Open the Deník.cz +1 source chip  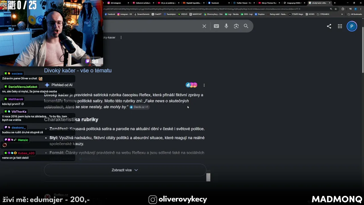(139, 107)
